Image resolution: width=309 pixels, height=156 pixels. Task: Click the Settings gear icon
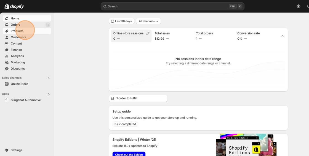(x=7, y=150)
